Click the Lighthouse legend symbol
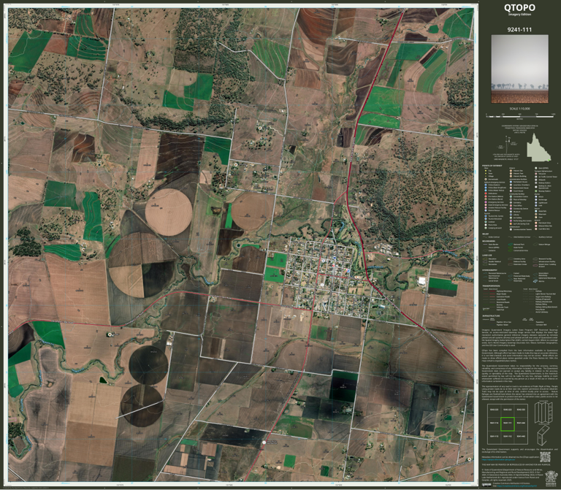The width and height of the screenshot is (561, 490). pyautogui.click(x=536, y=203)
